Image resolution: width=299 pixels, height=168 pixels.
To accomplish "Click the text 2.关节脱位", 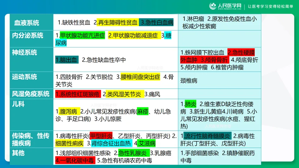I will [x=99, y=77].
